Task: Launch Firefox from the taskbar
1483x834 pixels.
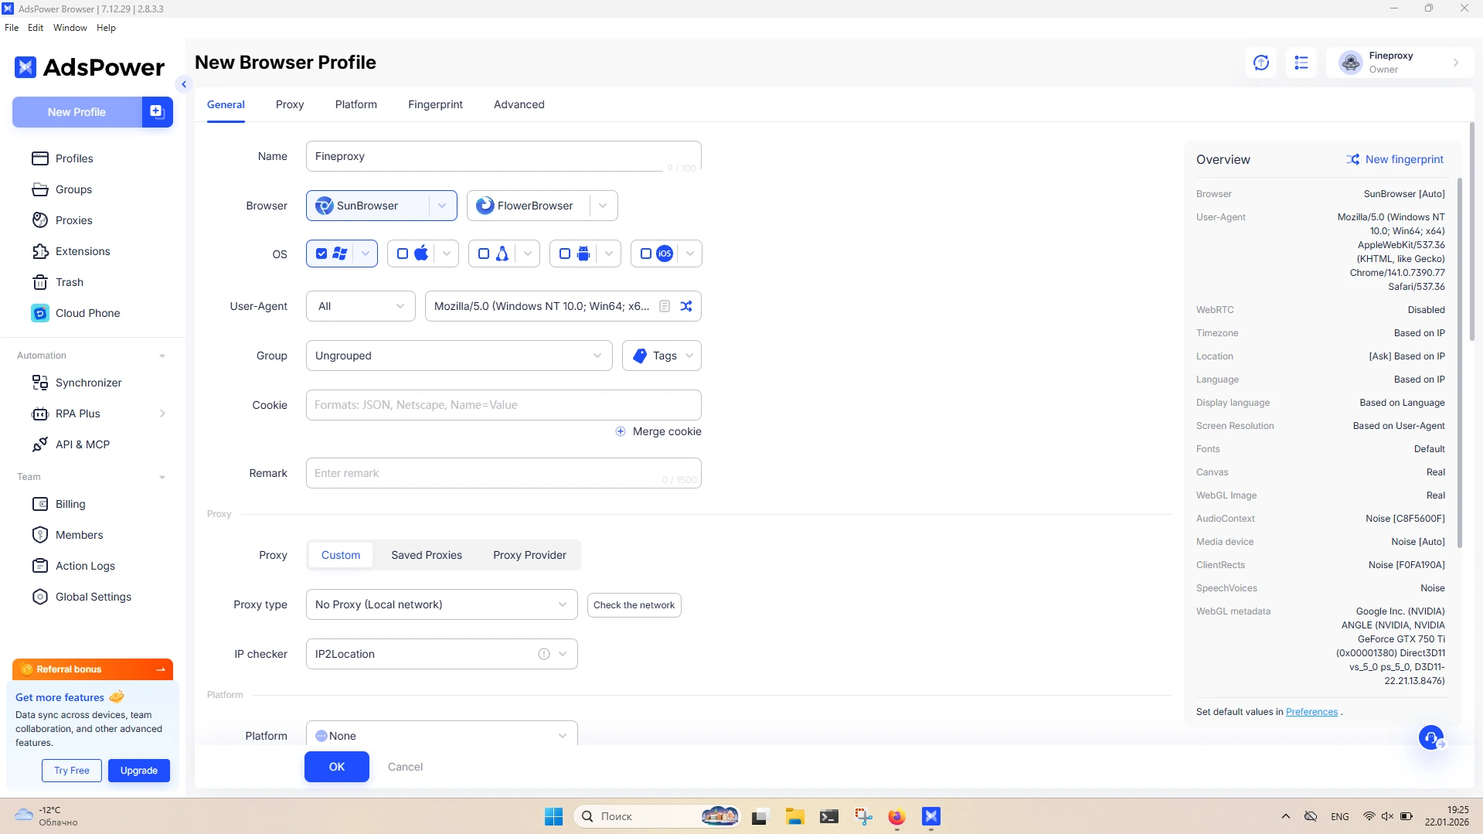Action: 896,816
